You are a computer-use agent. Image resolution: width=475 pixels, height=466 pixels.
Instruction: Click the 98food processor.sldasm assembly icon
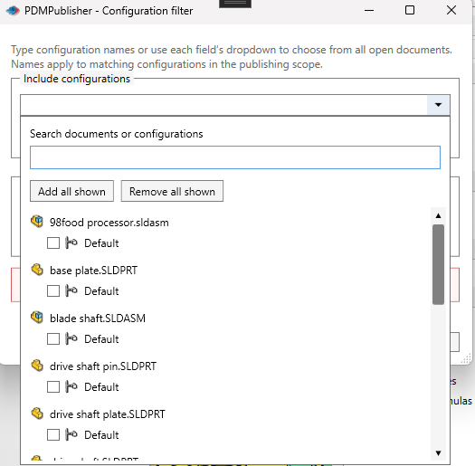(37, 222)
